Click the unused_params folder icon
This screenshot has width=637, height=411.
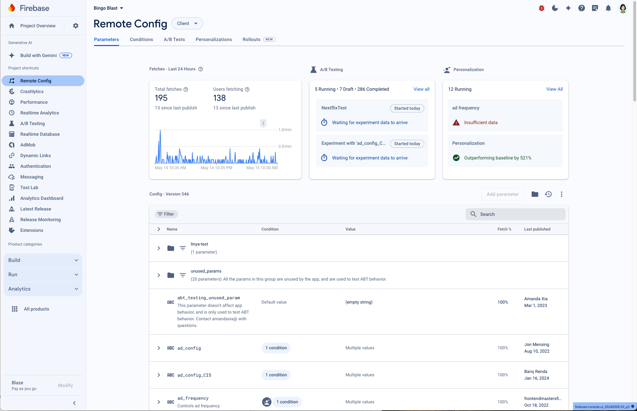tap(171, 275)
